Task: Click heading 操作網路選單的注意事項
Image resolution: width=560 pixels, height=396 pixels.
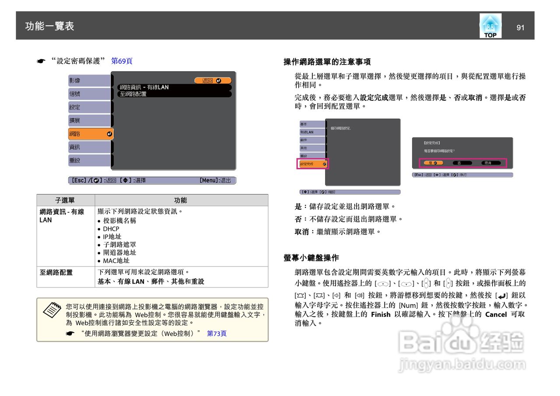Action: tap(327, 62)
